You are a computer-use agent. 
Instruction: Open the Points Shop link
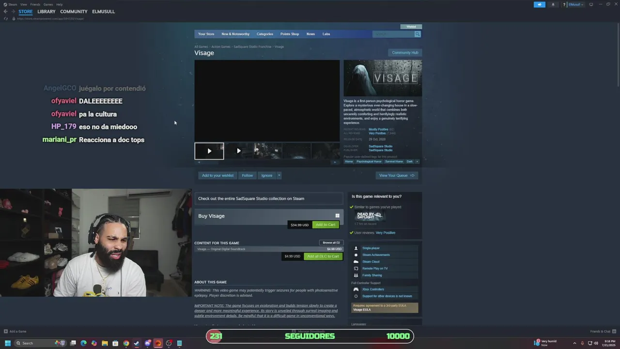290,34
